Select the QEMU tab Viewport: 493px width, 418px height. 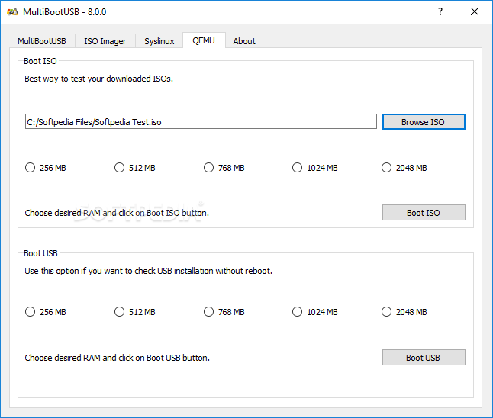tap(204, 40)
